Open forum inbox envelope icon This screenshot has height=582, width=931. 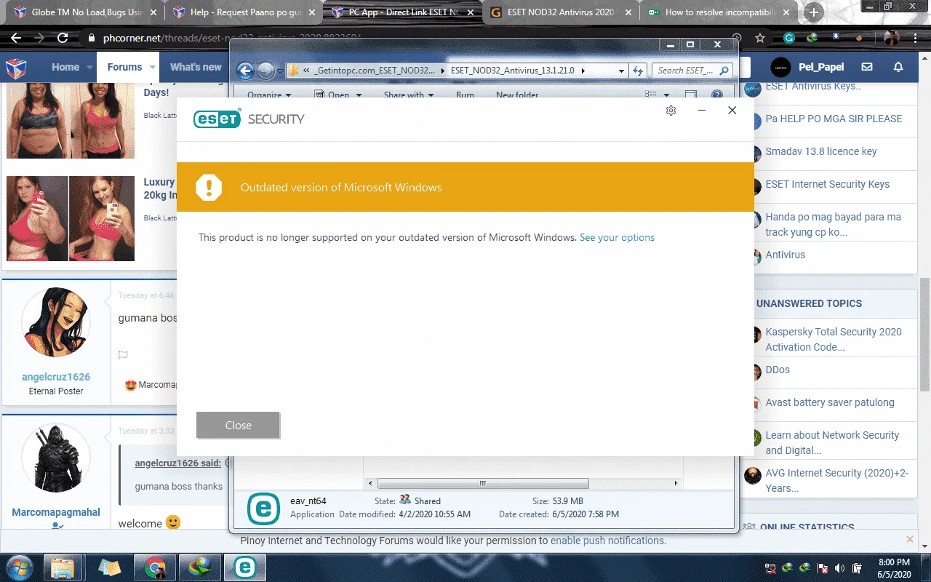click(867, 67)
